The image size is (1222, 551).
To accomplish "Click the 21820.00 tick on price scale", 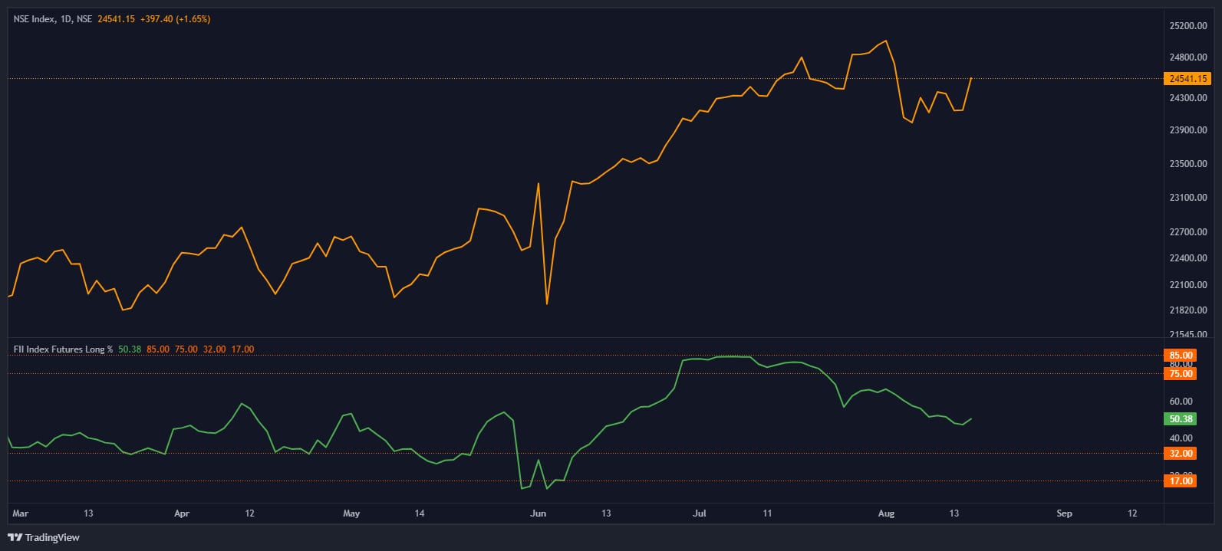I will [x=1187, y=310].
